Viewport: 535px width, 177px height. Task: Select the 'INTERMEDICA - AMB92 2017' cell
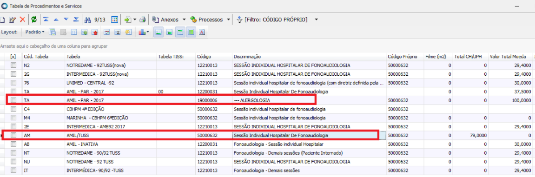[111, 127]
